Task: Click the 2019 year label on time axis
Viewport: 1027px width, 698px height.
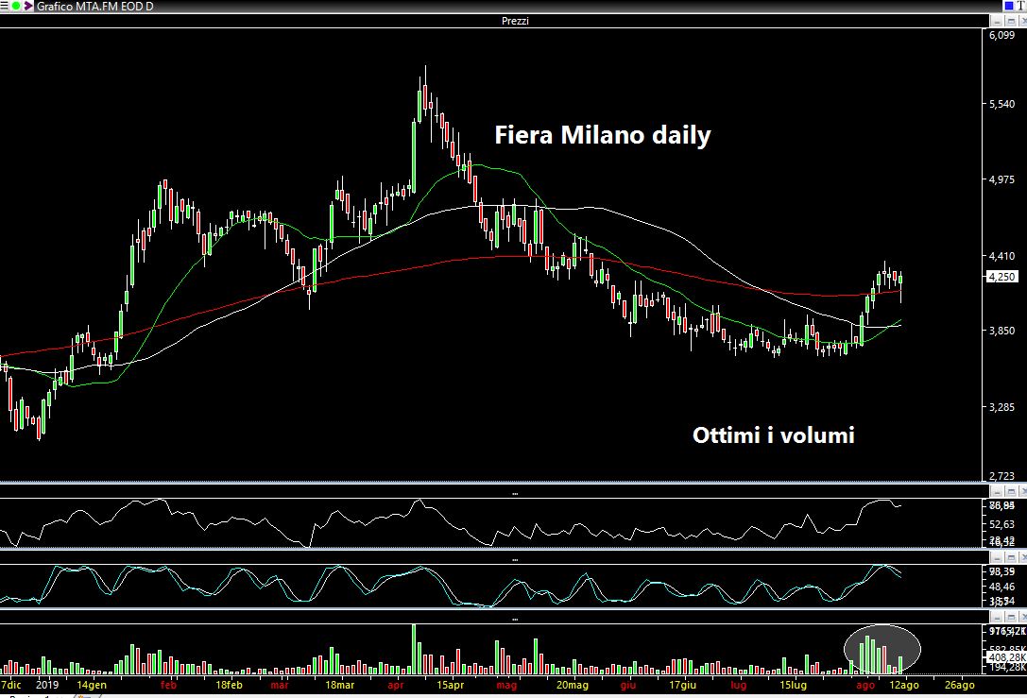Action: 47,685
